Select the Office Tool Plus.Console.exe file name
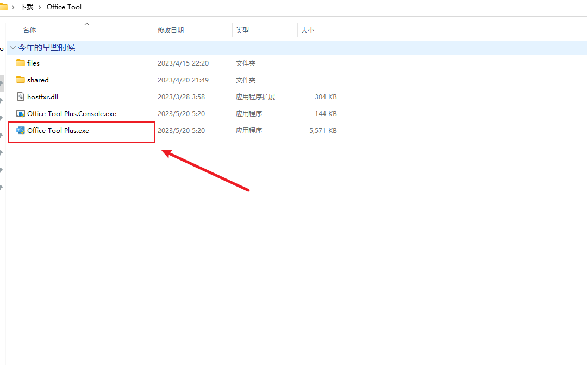This screenshot has width=587, height=365. (x=72, y=113)
